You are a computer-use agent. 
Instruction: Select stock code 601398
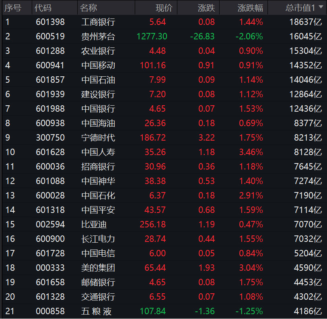pos(50,22)
